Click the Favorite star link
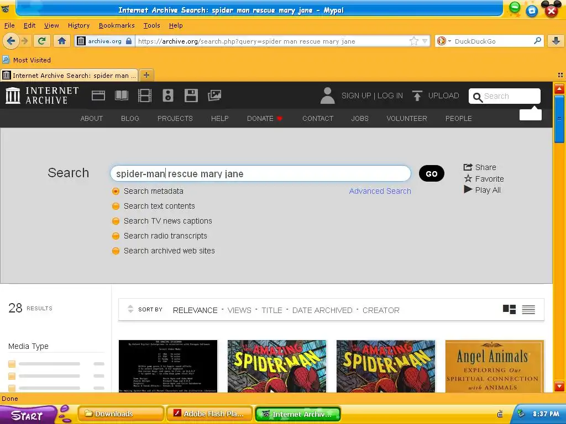The width and height of the screenshot is (566, 424). (484, 179)
